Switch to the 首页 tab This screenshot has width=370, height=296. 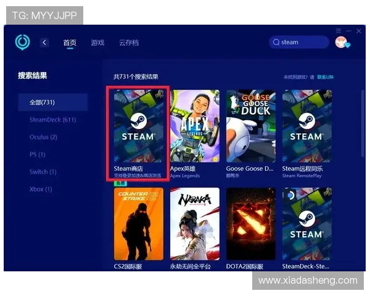pos(70,43)
